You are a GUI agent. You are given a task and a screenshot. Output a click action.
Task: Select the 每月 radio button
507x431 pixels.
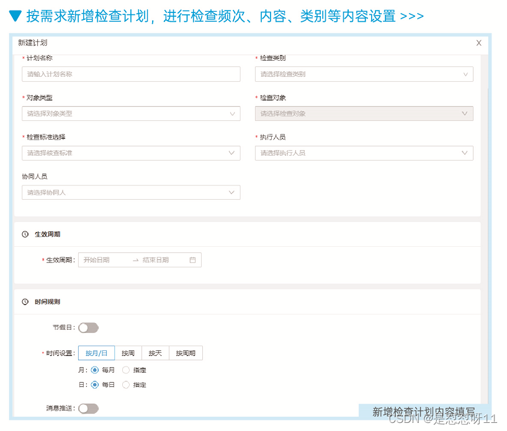tap(95, 370)
